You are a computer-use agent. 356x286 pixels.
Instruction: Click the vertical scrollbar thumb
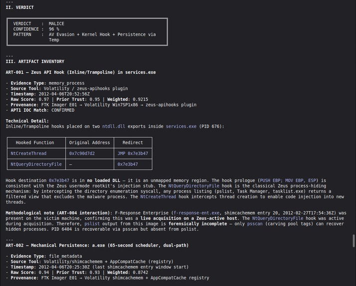click(354, 241)
